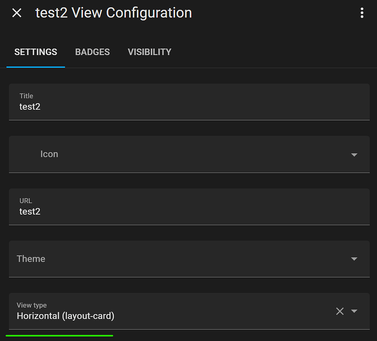377x341 pixels.
Task: Clear the selected Horizontal view type
Action: (x=340, y=311)
